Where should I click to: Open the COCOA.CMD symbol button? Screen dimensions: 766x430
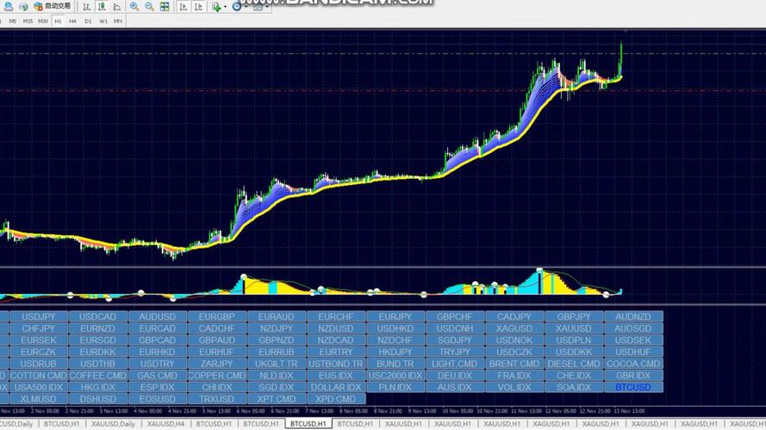coord(633,364)
